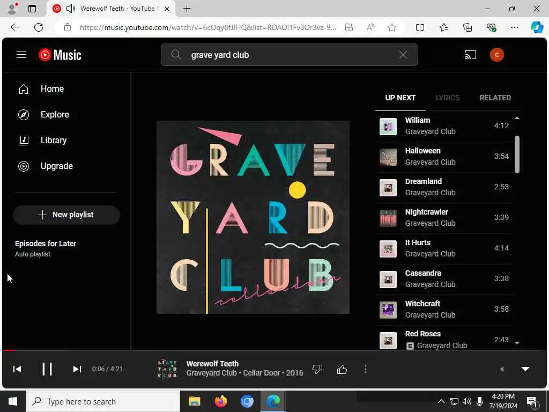Open the account avatar menu
The width and height of the screenshot is (549, 412).
(496, 55)
